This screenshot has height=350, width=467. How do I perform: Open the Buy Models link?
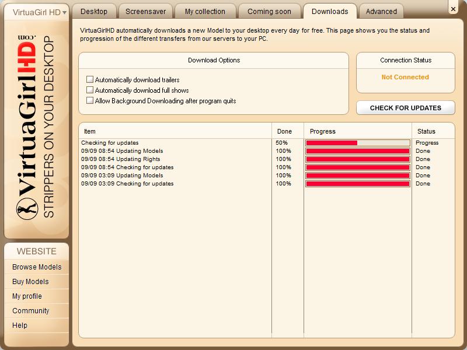click(x=30, y=282)
